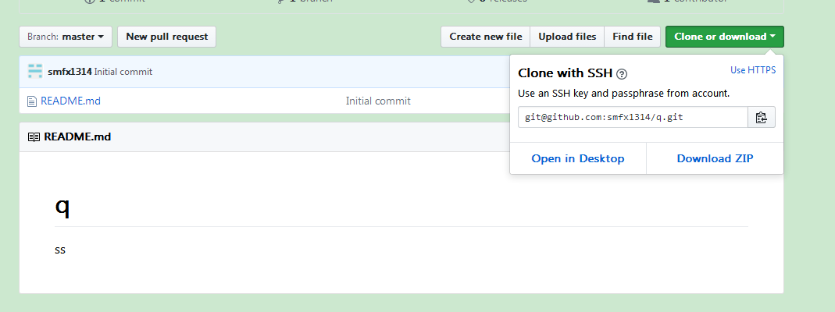Open Initial commit link in README.md row
Image resolution: width=835 pixels, height=312 pixels.
pyautogui.click(x=378, y=101)
